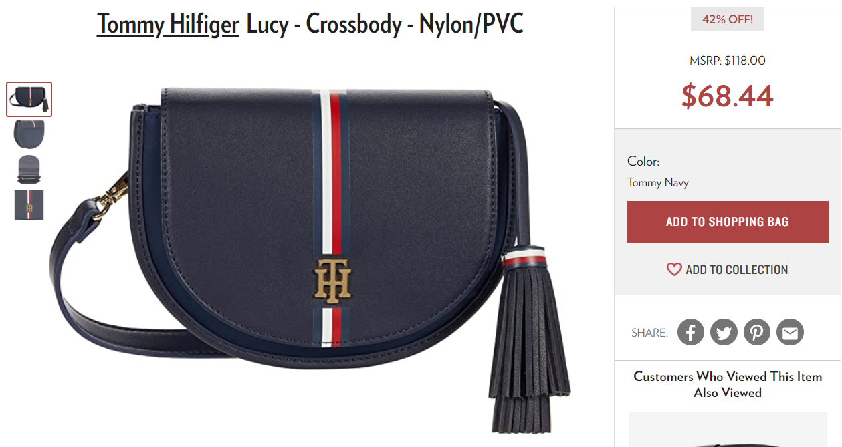Pin this item on Pinterest
842x447 pixels.
[757, 332]
